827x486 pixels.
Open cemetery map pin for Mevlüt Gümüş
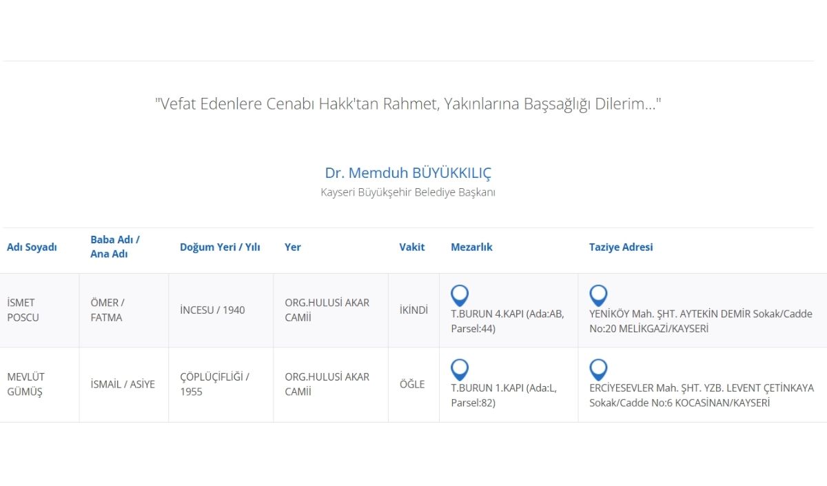pos(460,370)
